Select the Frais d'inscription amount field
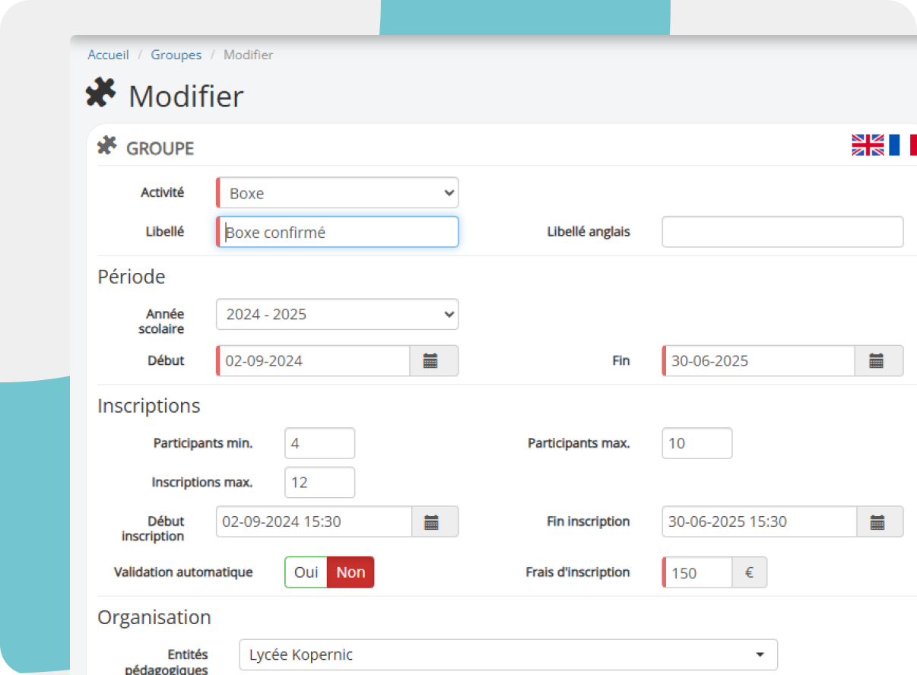The image size is (917, 675). [698, 573]
